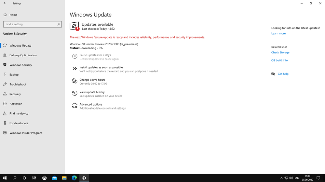Click the fast-forward icon for Install updates
The image size is (325, 182).
[74, 69]
